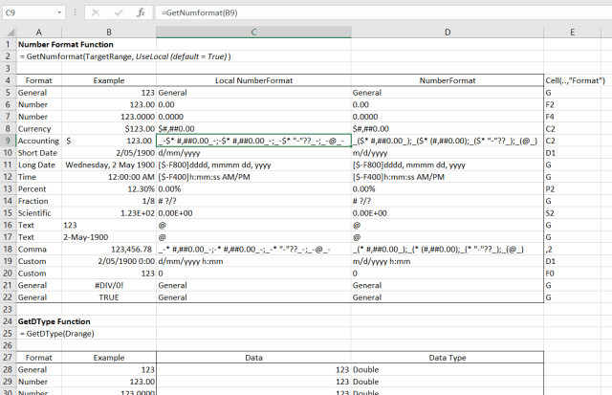Select column A header
The height and width of the screenshot is (395, 612).
(38, 31)
